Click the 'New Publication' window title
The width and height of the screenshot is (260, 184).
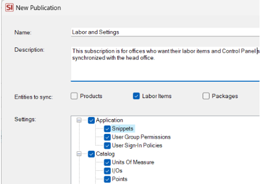pyautogui.click(x=38, y=8)
